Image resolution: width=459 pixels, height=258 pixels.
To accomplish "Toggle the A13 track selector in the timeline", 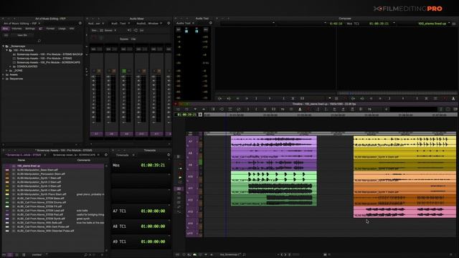I will pos(191,212).
